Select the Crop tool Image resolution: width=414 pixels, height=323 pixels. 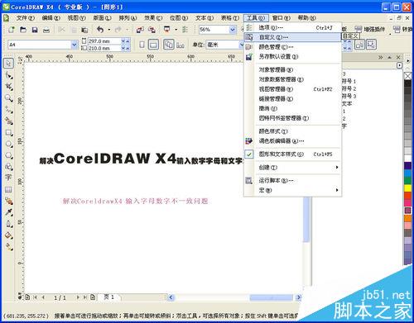point(9,87)
